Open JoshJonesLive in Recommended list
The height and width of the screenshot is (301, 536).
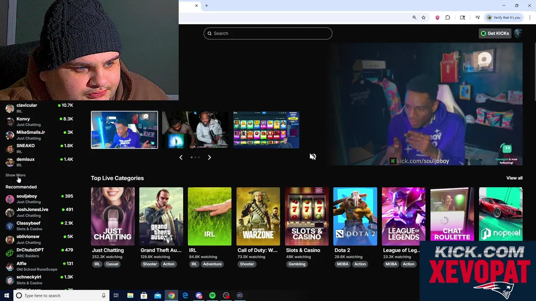pyautogui.click(x=39, y=212)
